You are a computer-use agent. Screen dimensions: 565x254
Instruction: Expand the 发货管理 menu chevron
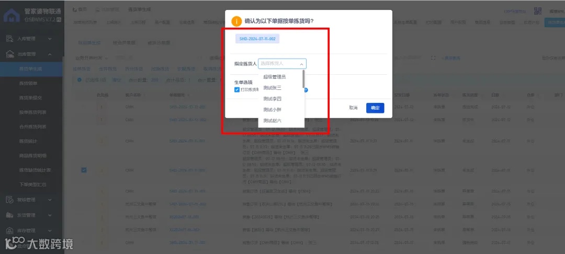click(x=50, y=215)
